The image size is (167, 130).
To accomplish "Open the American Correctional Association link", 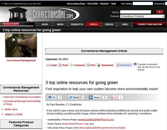I will pyautogui.click(x=22, y=97).
